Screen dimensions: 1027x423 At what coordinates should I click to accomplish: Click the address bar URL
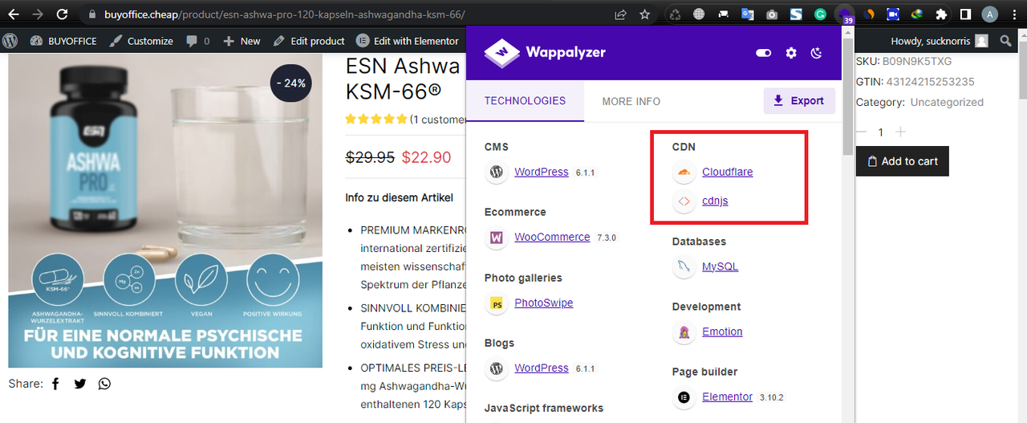pos(284,14)
